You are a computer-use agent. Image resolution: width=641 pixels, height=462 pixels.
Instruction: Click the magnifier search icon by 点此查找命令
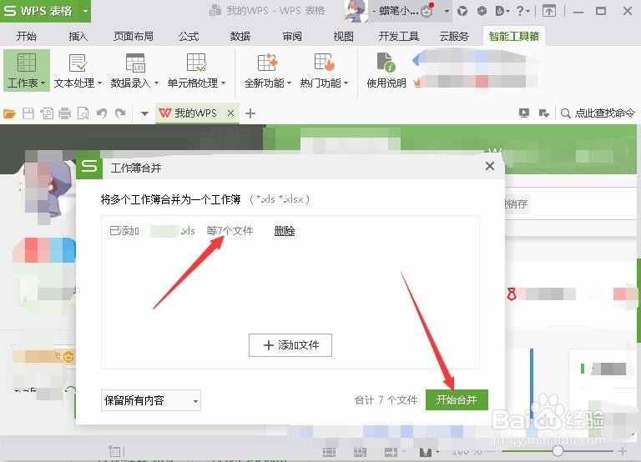click(565, 113)
